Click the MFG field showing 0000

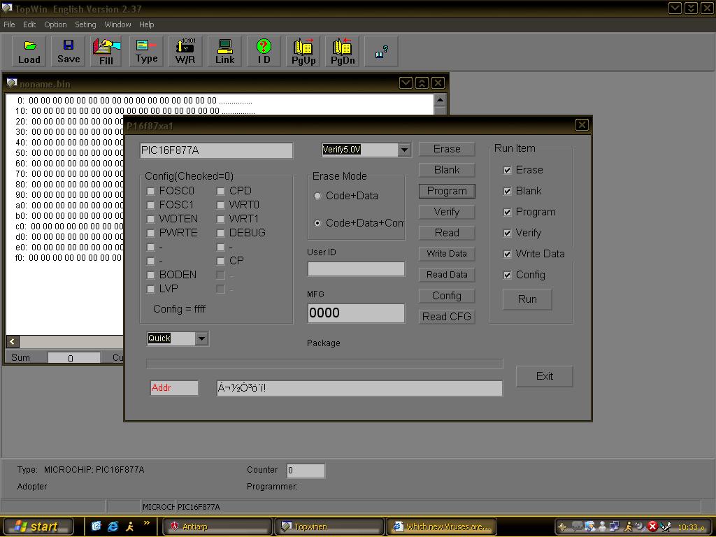point(356,313)
